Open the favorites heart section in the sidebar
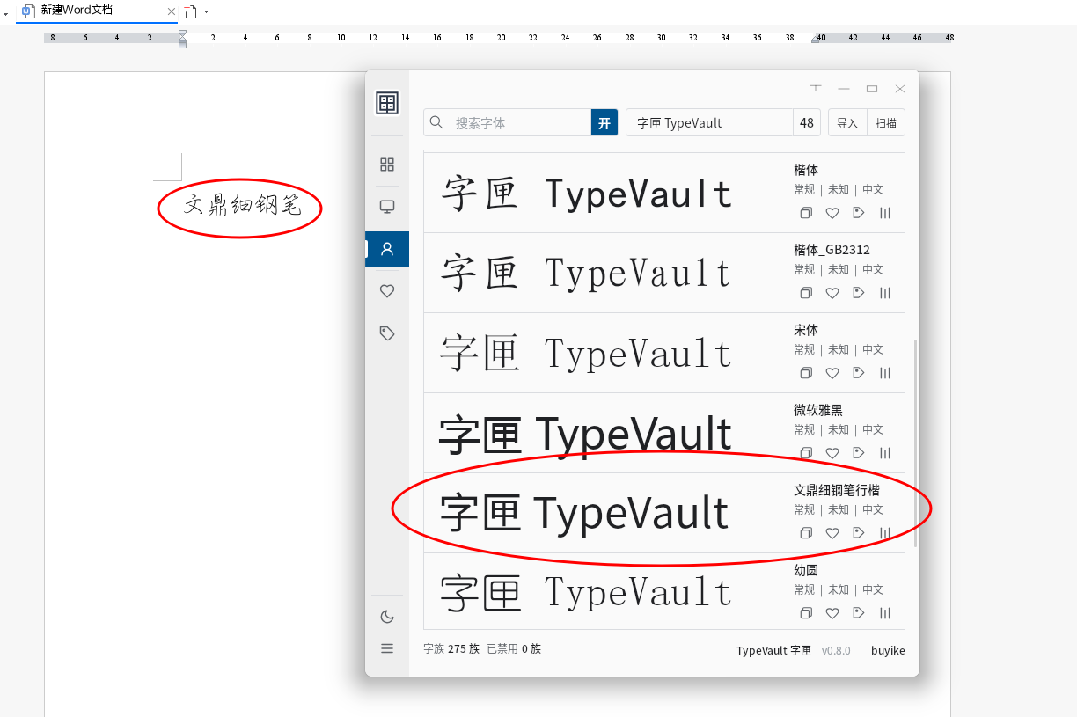1077x717 pixels. click(387, 291)
